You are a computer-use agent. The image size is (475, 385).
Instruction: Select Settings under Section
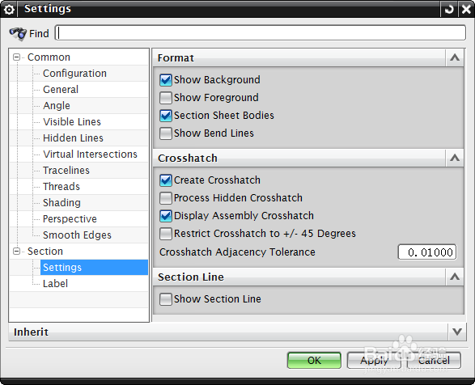(94, 268)
